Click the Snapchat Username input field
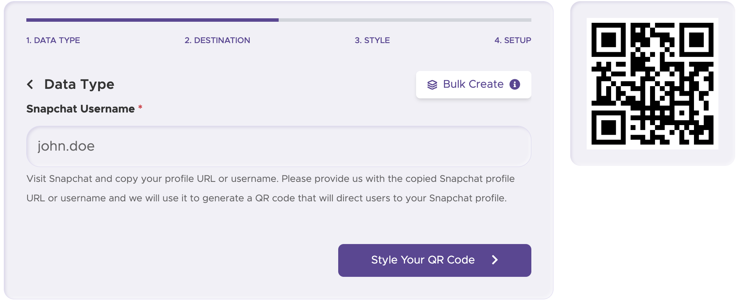The image size is (739, 302). pyautogui.click(x=278, y=146)
